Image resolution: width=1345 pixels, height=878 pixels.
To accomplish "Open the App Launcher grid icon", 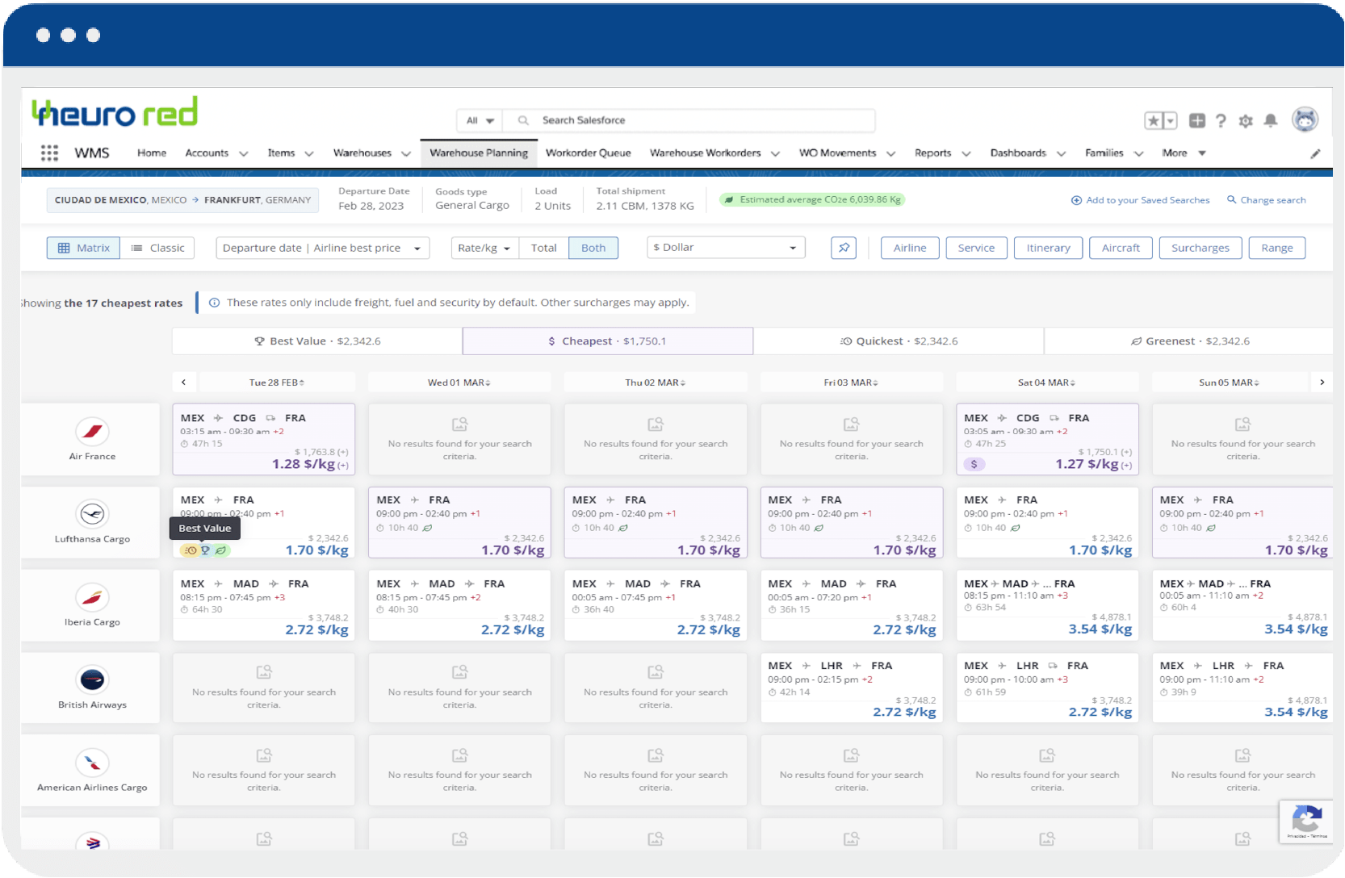I will click(x=49, y=153).
